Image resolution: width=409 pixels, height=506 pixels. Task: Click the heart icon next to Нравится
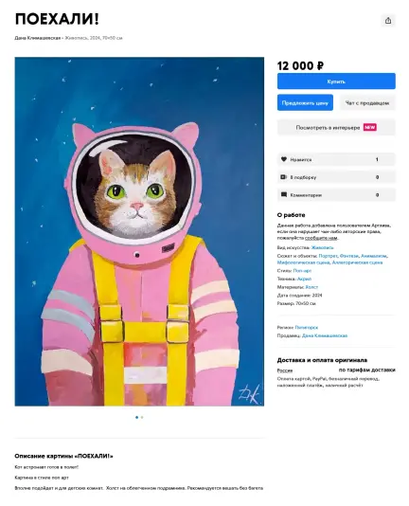[x=284, y=159]
